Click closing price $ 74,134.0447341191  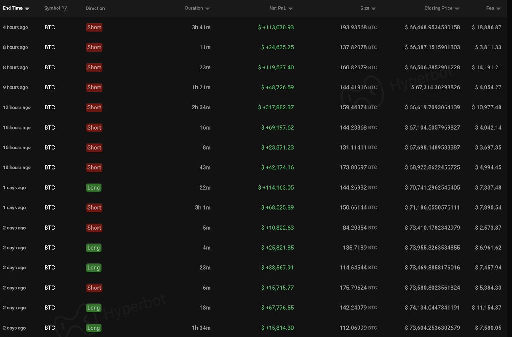pos(433,308)
